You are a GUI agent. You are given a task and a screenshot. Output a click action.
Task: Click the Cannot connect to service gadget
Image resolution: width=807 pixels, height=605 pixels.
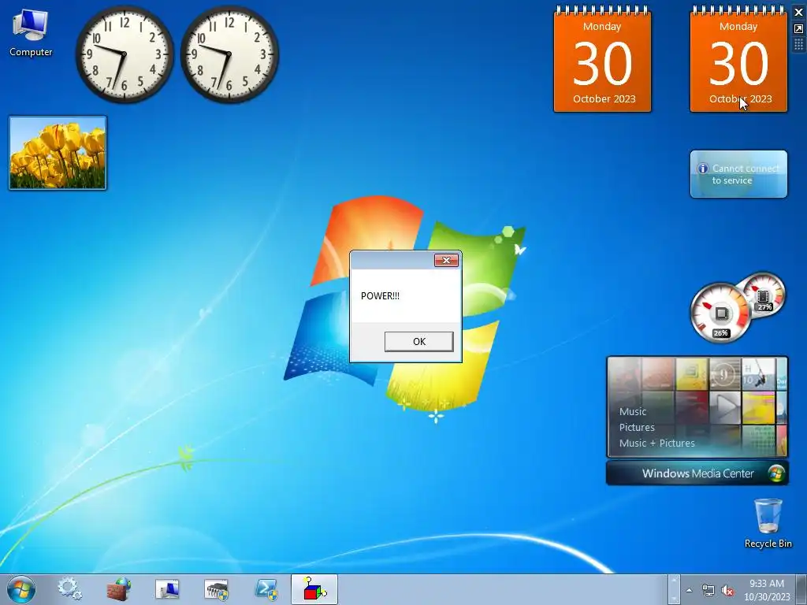coord(738,174)
